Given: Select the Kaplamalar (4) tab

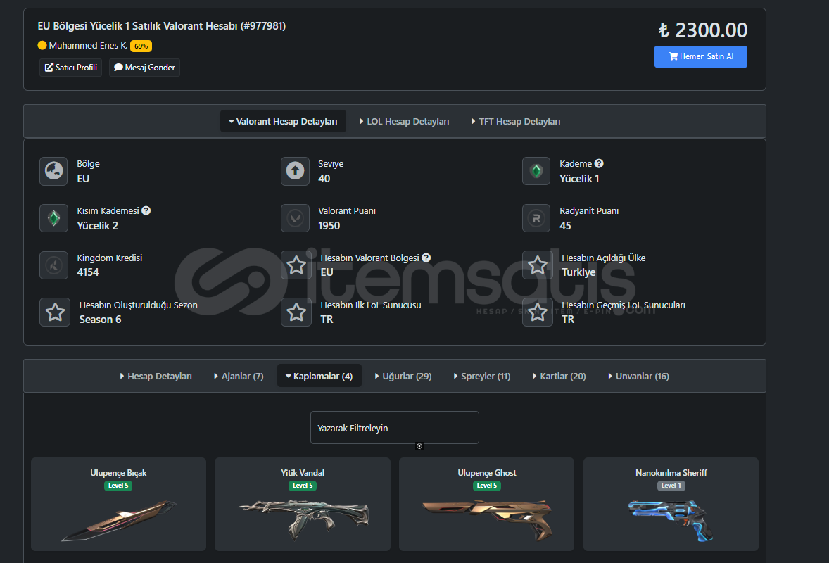Looking at the screenshot, I should [319, 376].
